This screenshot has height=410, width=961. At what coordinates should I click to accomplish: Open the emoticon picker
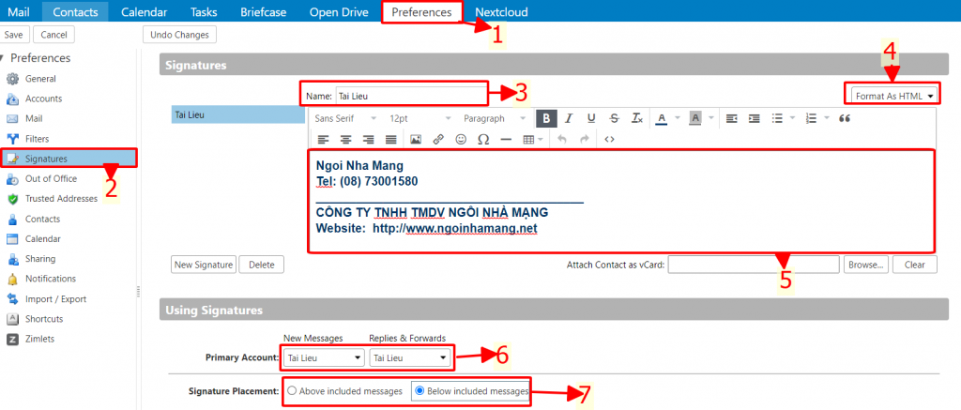tap(461, 139)
